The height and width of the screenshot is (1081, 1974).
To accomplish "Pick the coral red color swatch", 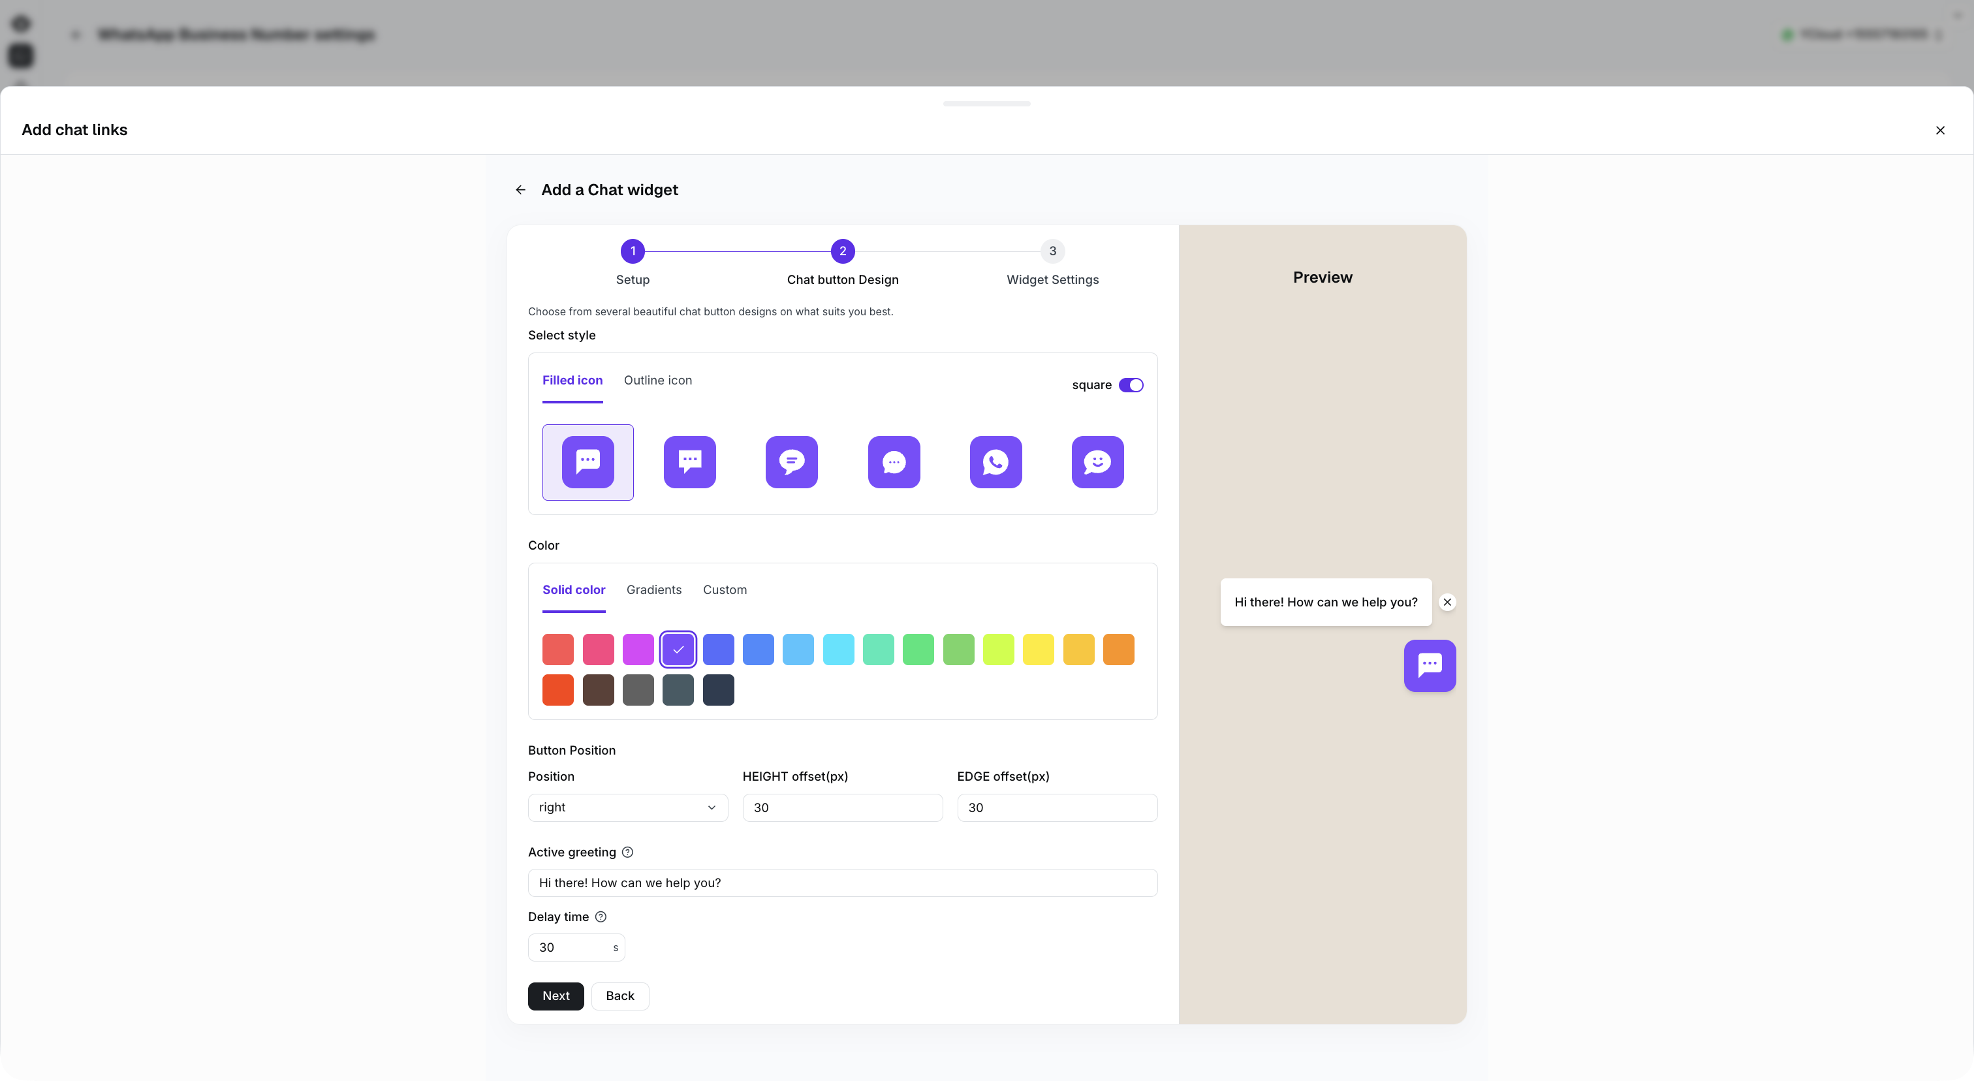I will [558, 650].
